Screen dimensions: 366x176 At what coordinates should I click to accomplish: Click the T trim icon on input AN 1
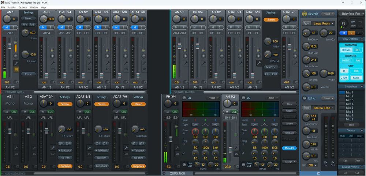point(16,56)
